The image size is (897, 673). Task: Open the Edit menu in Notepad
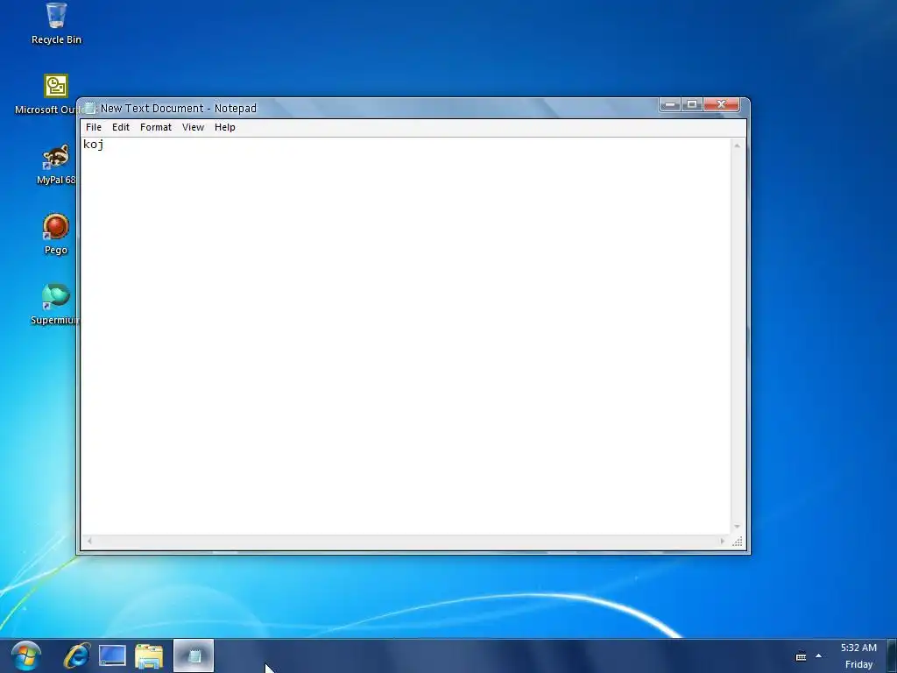tap(120, 127)
